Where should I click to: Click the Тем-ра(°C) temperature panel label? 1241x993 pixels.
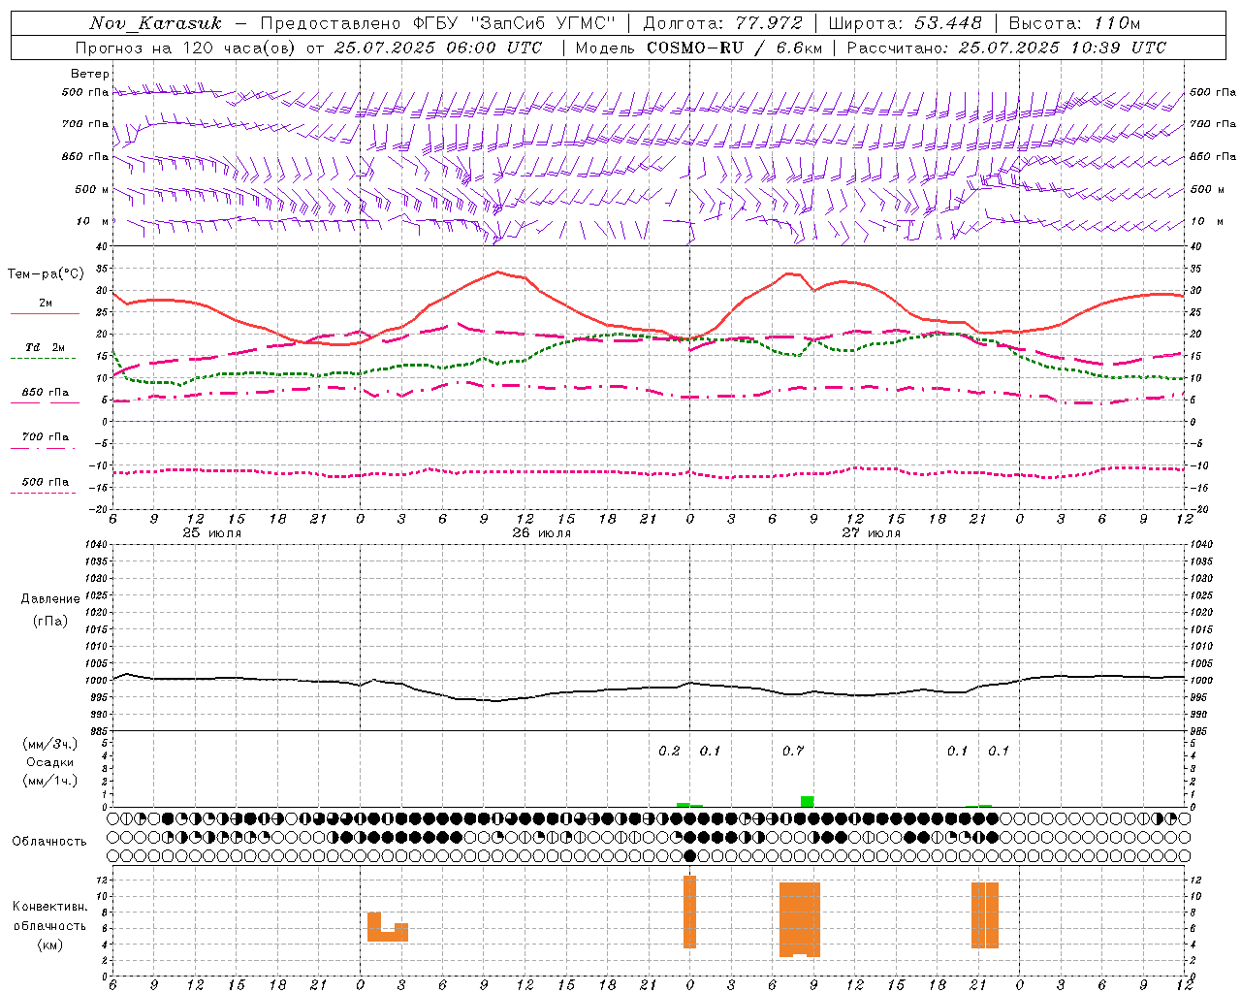[x=46, y=274]
